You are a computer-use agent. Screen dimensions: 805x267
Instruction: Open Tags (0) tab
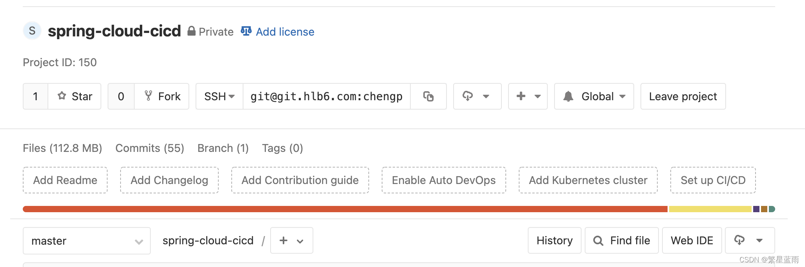click(282, 148)
